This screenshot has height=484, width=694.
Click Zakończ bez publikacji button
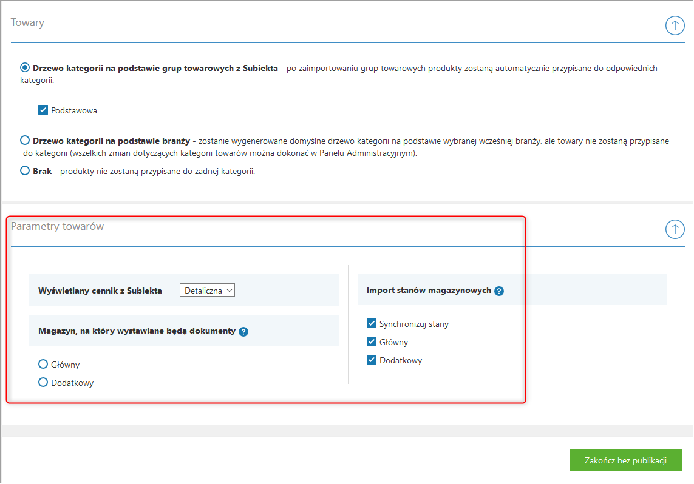(625, 460)
